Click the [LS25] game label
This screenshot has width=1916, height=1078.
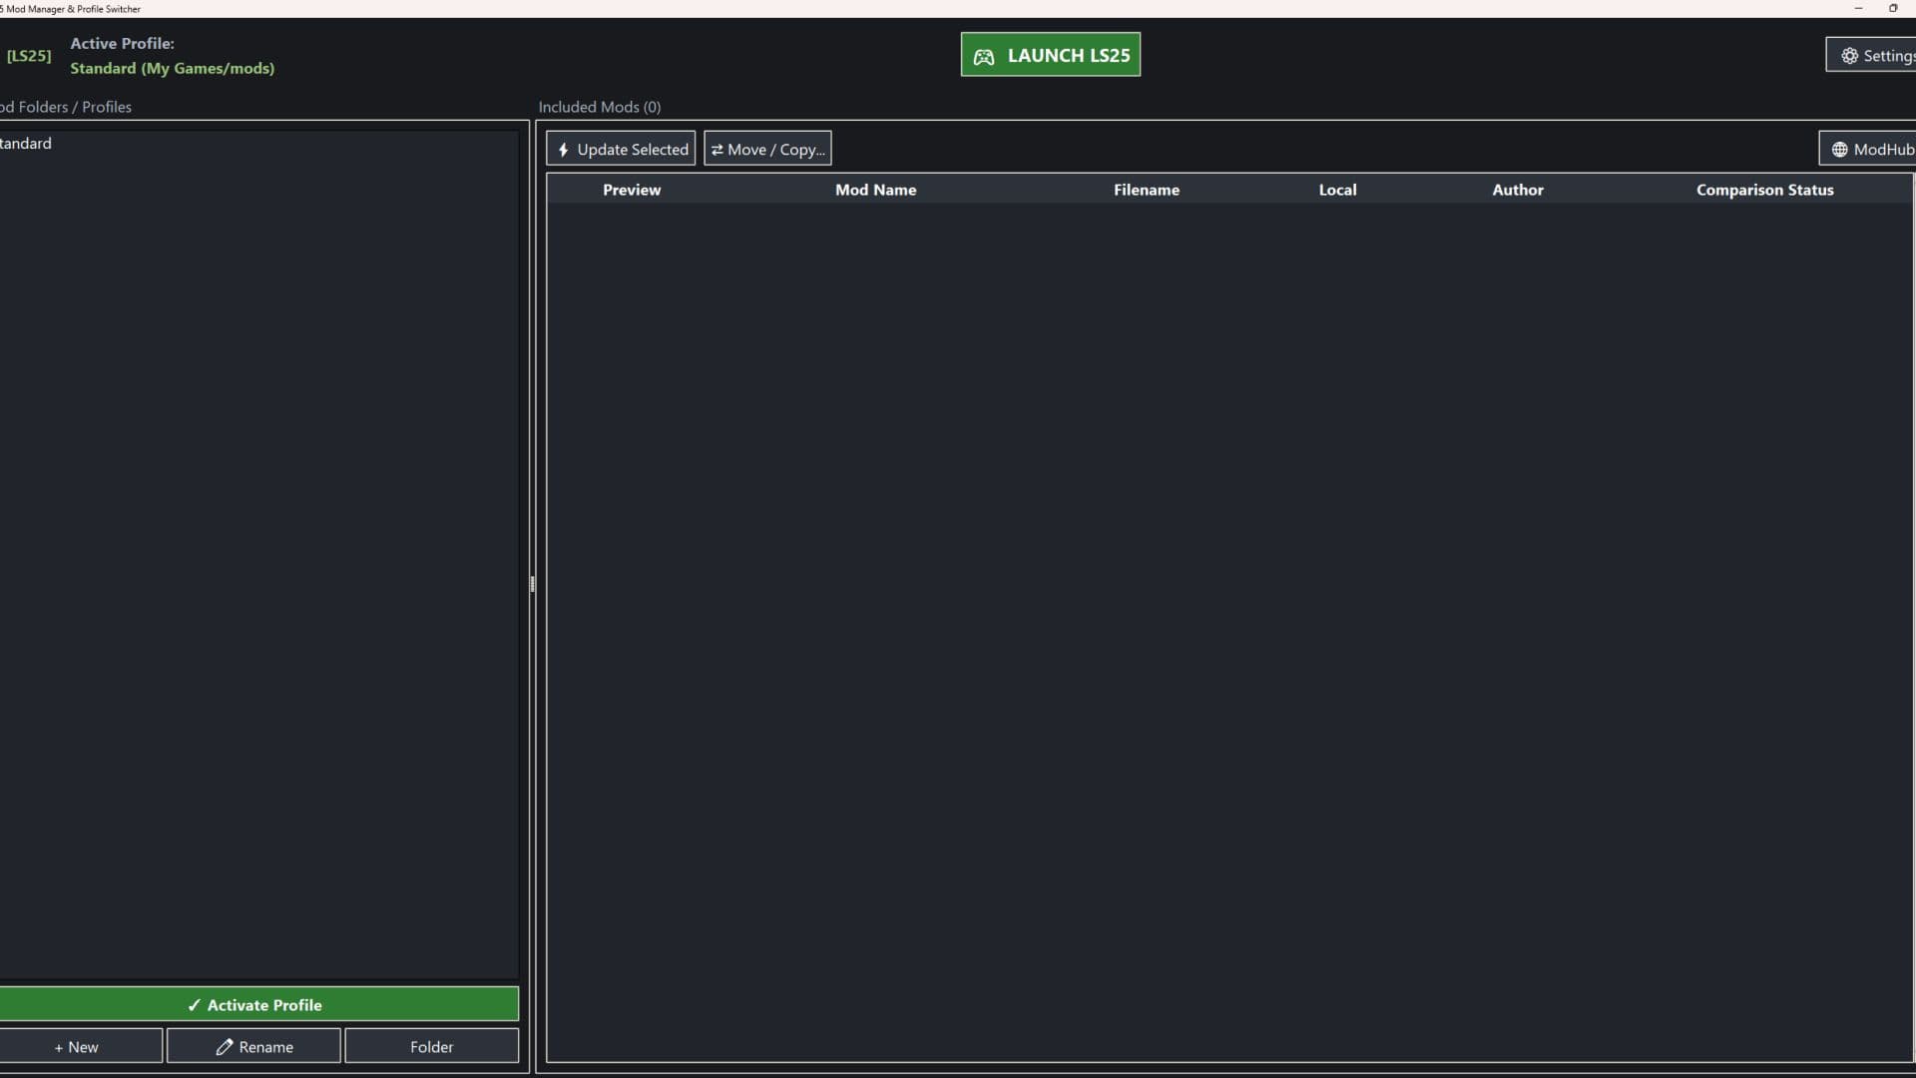tap(28, 56)
